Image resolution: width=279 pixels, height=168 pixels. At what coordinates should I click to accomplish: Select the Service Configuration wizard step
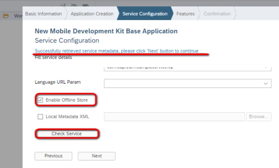(x=145, y=14)
